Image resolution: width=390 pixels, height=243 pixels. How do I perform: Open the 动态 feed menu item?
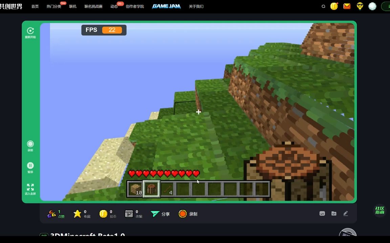(x=114, y=6)
